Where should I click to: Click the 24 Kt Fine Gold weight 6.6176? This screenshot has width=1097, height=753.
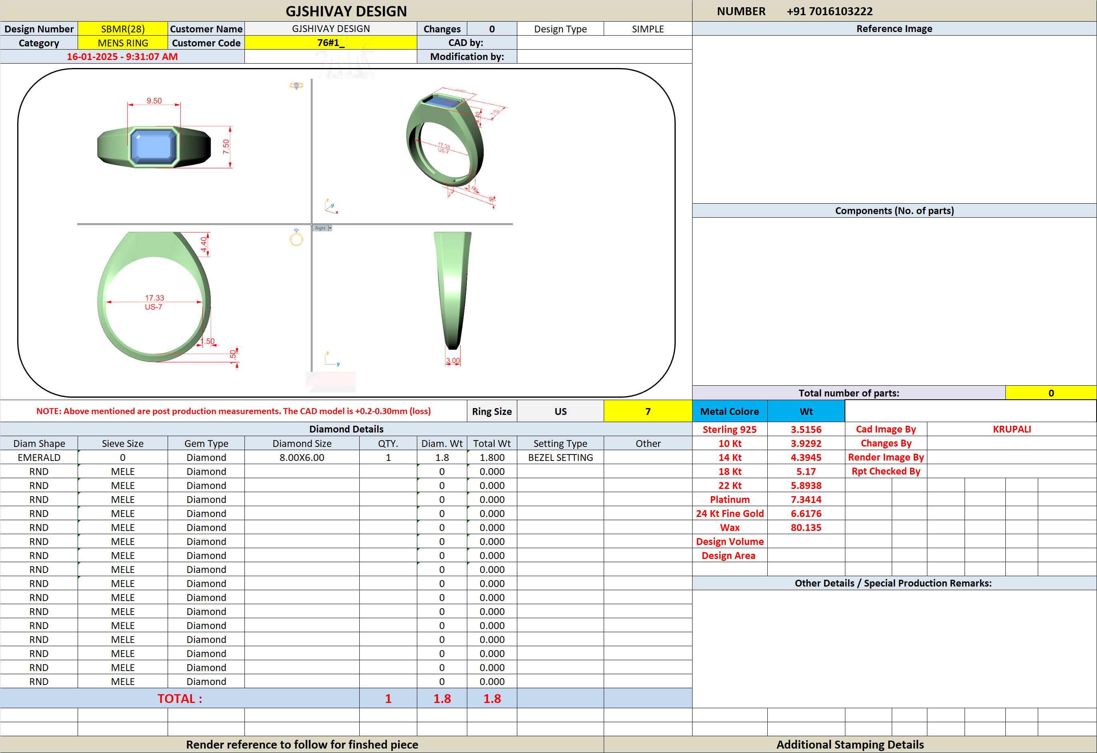806,513
